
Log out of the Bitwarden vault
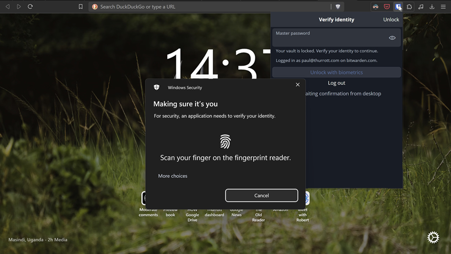tap(336, 83)
